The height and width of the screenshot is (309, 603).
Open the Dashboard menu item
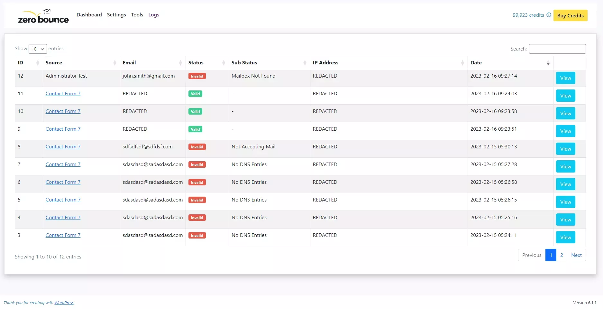[89, 15]
